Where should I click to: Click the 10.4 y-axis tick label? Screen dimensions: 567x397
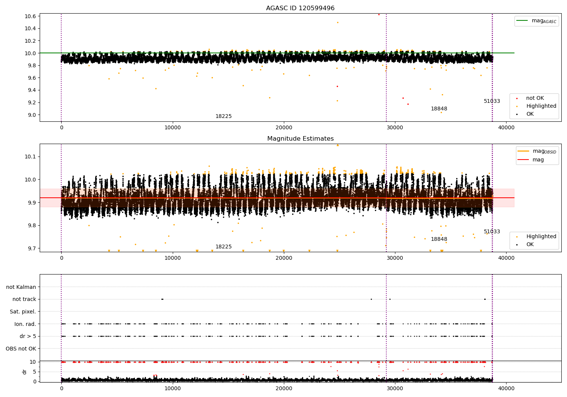(x=30, y=29)
